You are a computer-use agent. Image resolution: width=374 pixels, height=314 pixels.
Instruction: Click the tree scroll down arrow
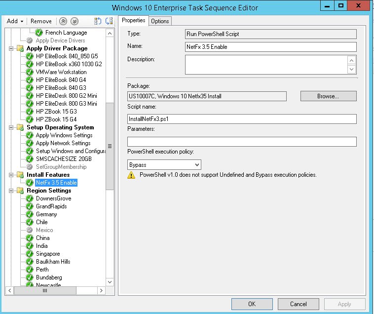pyautogui.click(x=110, y=282)
